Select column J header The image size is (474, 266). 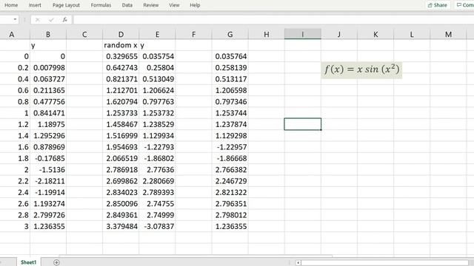coord(339,35)
